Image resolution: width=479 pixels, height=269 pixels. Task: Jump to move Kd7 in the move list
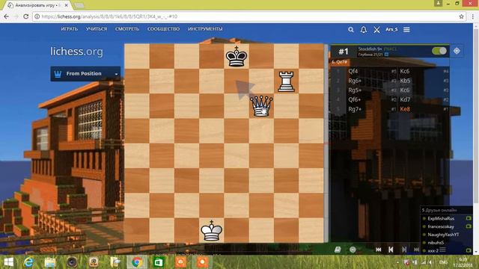tap(405, 99)
